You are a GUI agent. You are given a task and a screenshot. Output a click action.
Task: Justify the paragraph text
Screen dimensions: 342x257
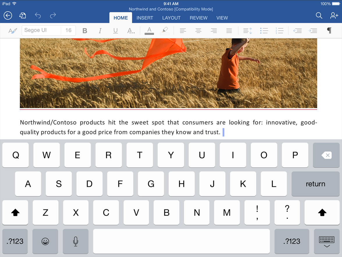click(229, 30)
